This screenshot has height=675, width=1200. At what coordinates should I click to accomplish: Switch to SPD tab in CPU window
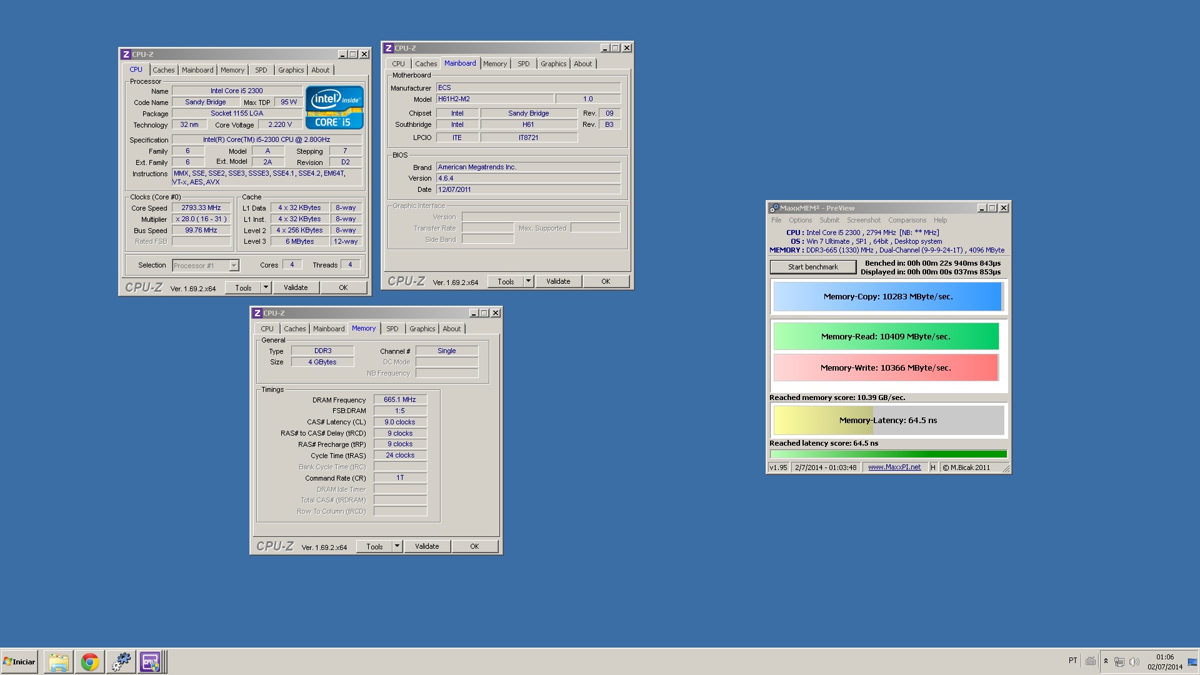[x=261, y=70]
